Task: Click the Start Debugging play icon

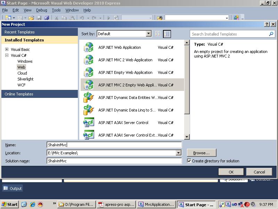Action: tap(109, 18)
